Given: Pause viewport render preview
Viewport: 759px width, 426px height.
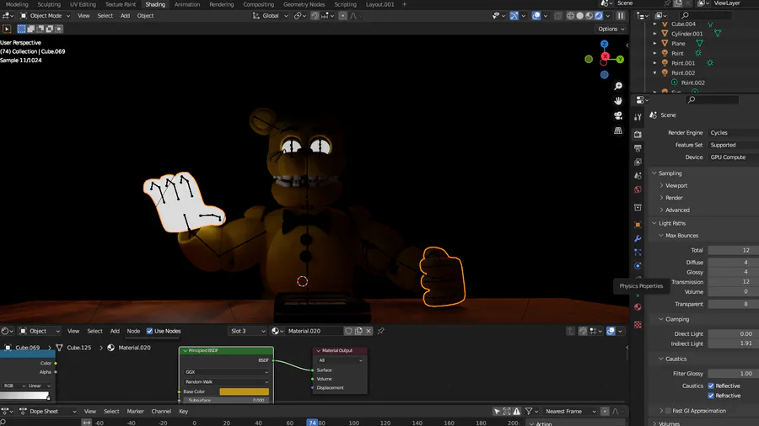Looking at the screenshot, I should pos(620,15).
